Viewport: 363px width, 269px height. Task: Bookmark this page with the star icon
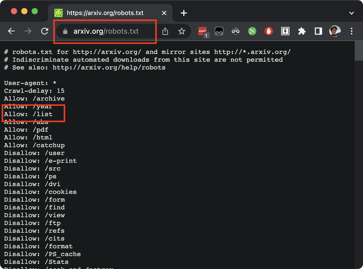pyautogui.click(x=182, y=31)
